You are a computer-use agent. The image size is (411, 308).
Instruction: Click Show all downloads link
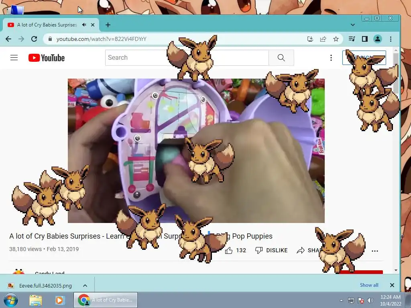369,285
